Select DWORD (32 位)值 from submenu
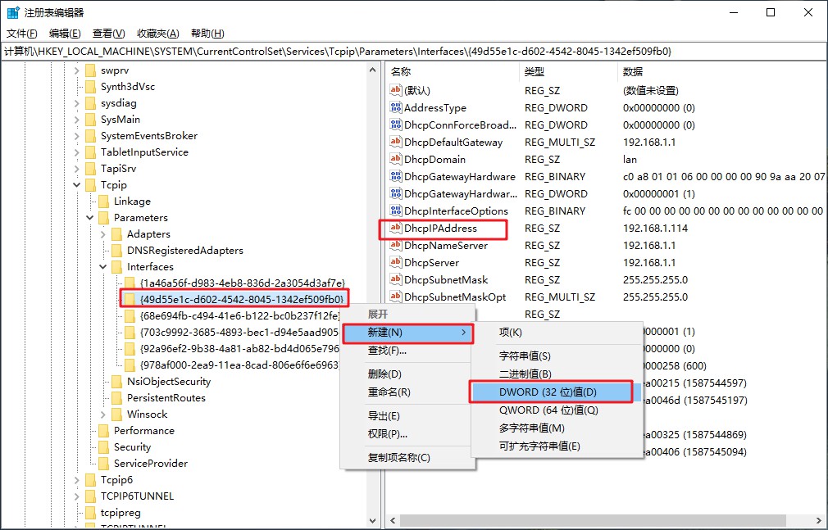 [x=550, y=392]
